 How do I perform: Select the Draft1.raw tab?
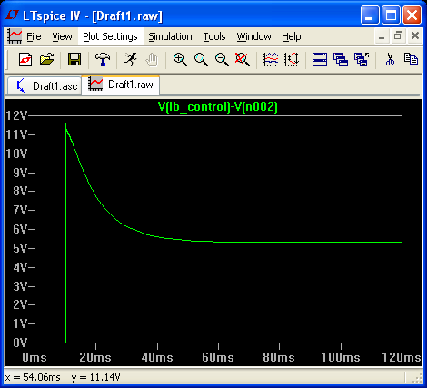[121, 84]
